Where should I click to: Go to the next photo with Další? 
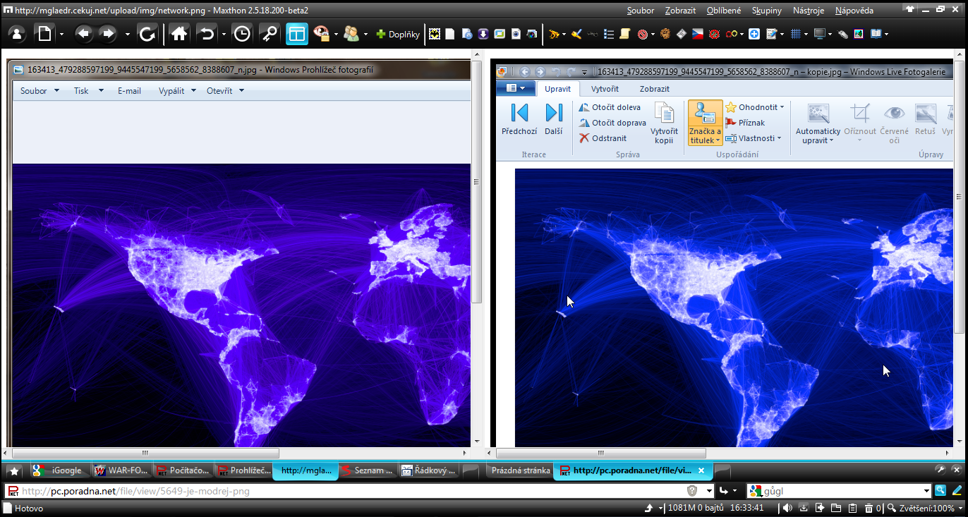(x=554, y=119)
